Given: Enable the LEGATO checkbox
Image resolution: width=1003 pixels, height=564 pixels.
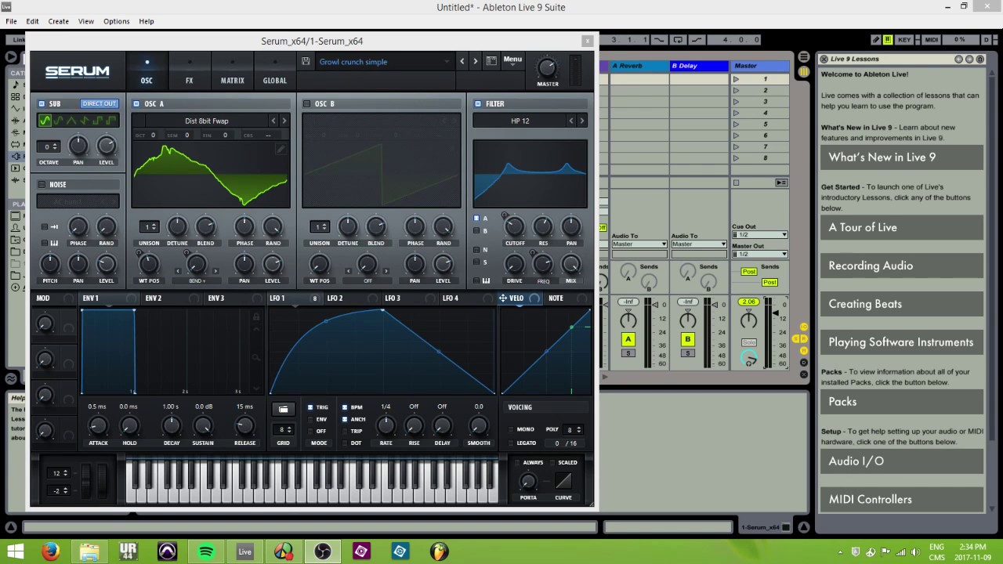Looking at the screenshot, I should tap(512, 443).
